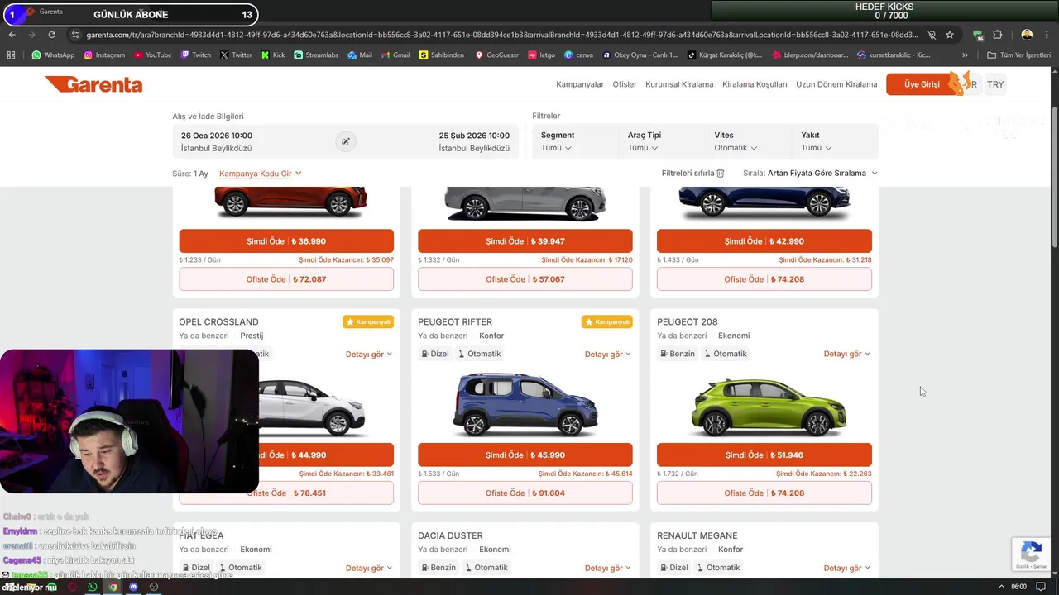Viewport: 1059px width, 595px height.
Task: Open Chrome's three-dot menu
Action: pos(1047,35)
